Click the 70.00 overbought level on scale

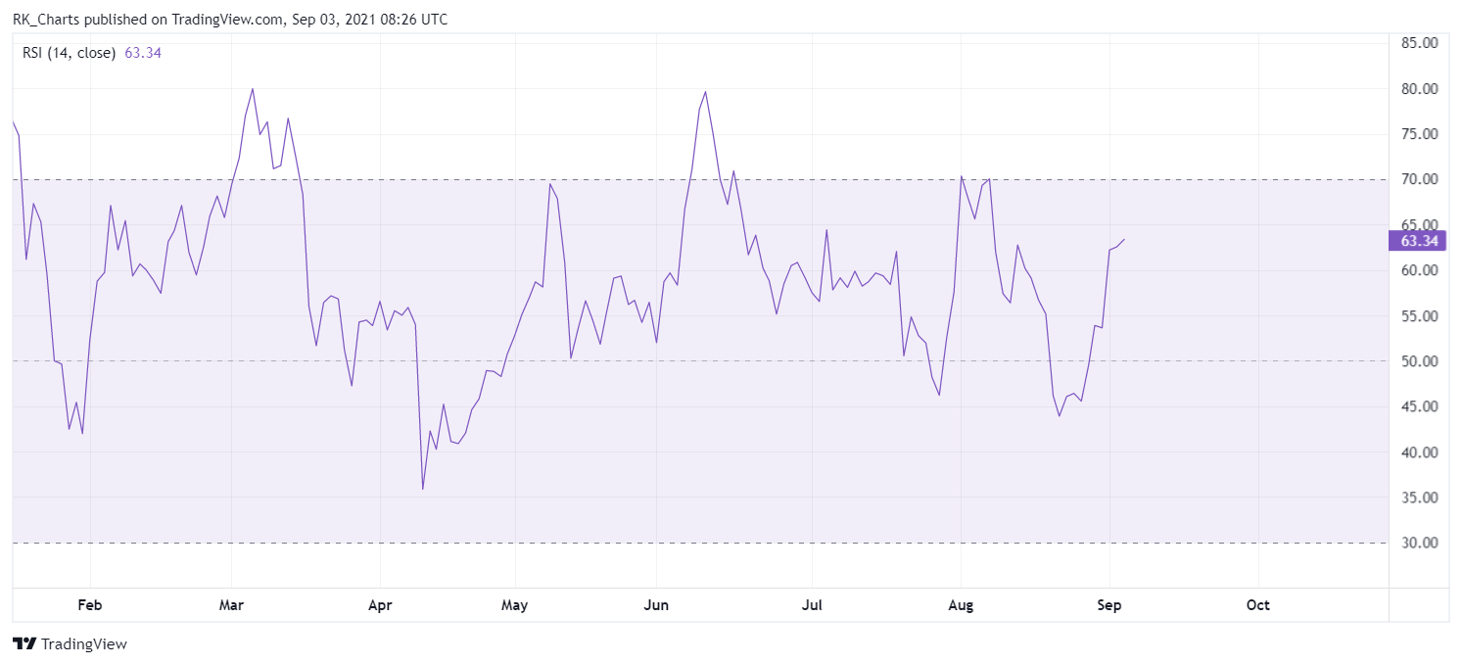(1418, 179)
